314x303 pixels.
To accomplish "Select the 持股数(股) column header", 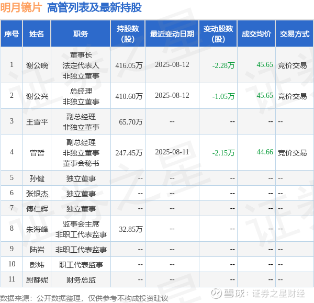I will 128,34.
